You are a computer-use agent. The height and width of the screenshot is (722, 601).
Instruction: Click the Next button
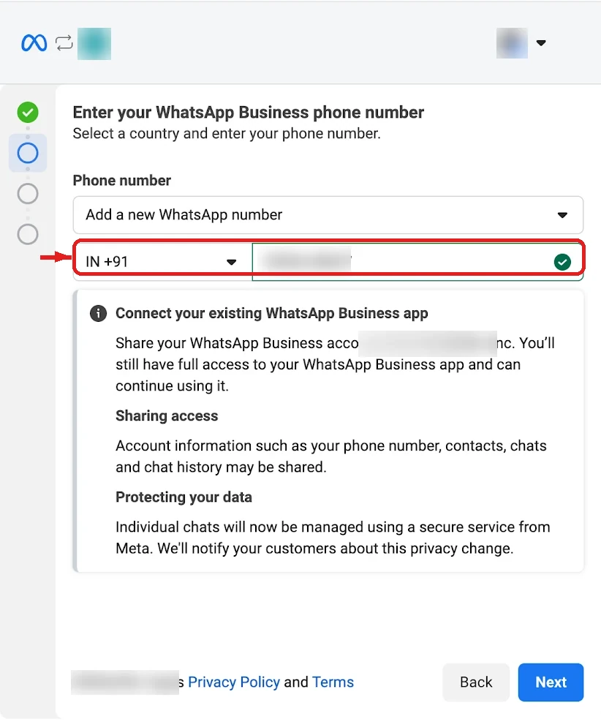(551, 682)
